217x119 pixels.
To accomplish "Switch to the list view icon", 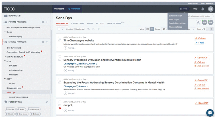I will [152, 29].
